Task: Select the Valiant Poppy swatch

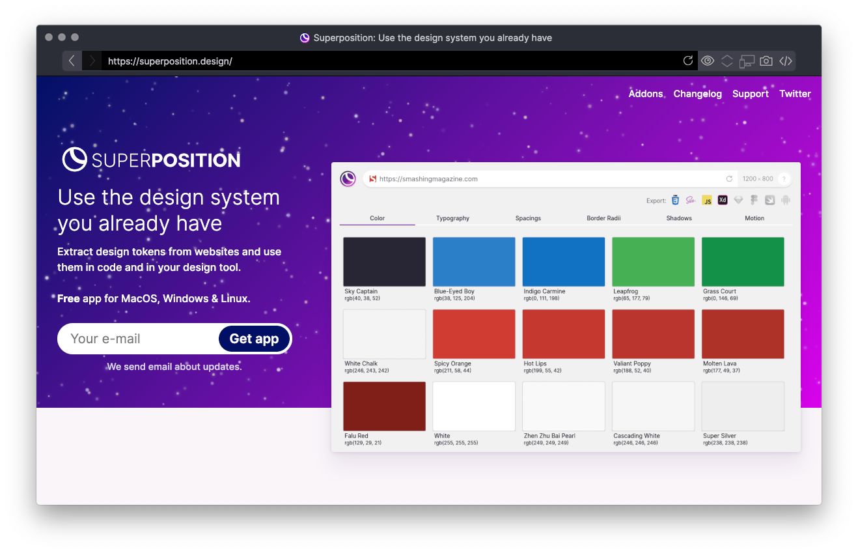Action: [x=654, y=334]
